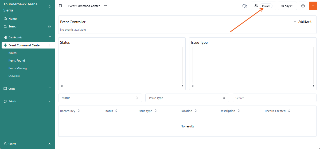Image resolution: width=320 pixels, height=149 pixels.
Task: Open the Status filter dropdown
Action: tap(100, 98)
